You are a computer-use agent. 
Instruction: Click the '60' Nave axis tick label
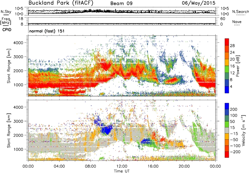click(x=223, y=19)
